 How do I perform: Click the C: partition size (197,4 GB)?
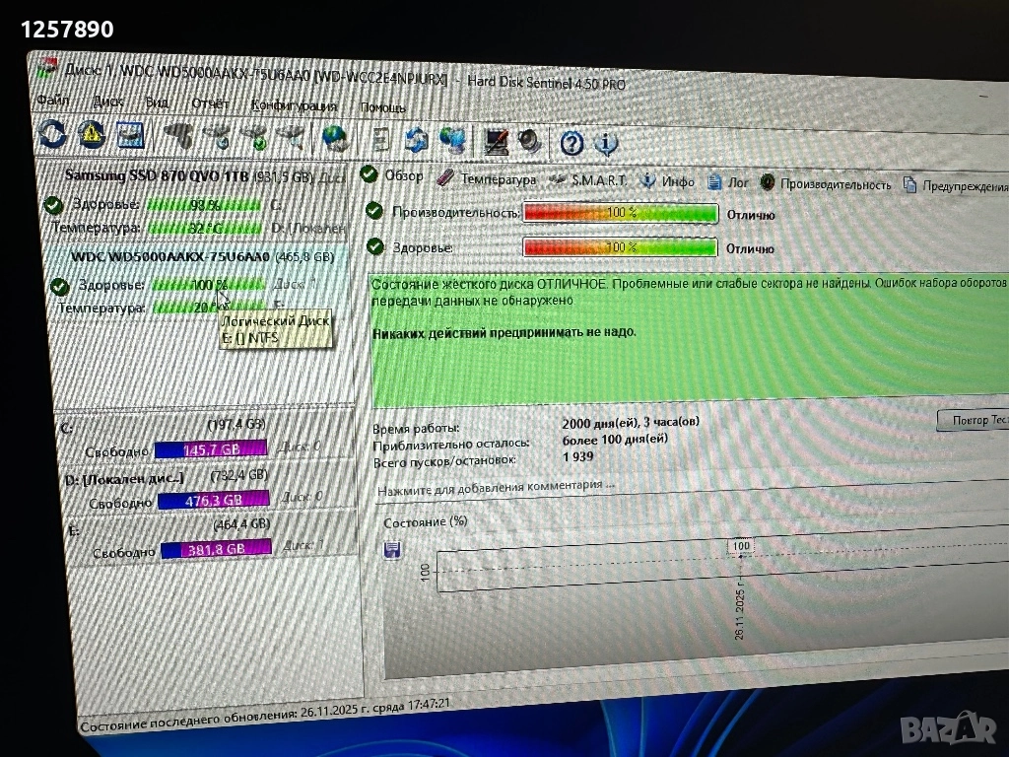(x=236, y=424)
